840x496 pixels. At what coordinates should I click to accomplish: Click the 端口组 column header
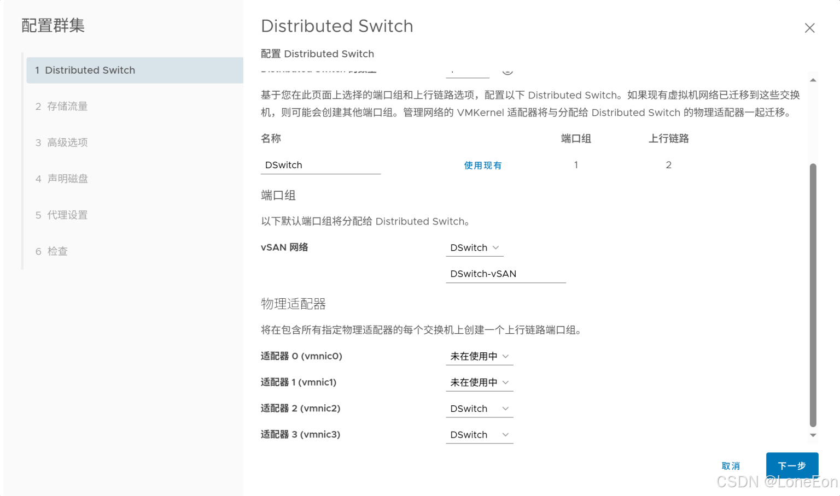pos(576,139)
